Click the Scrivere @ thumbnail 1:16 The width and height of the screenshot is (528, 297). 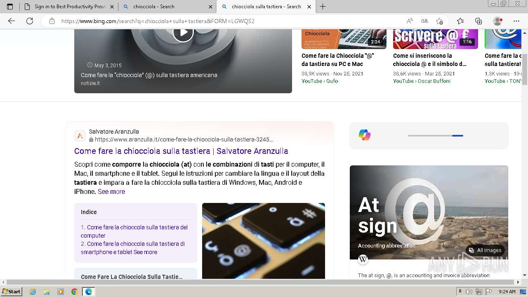436,39
